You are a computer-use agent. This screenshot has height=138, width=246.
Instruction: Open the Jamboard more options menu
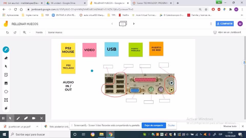211,24
